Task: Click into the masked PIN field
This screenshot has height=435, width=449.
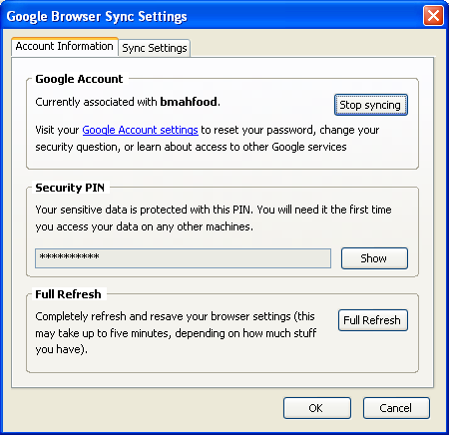Action: pyautogui.click(x=183, y=258)
